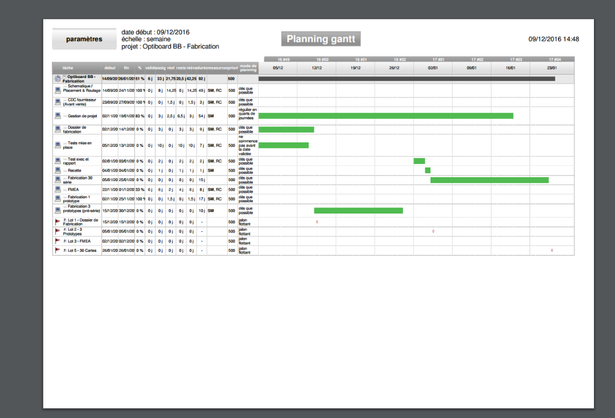Viewport: 615px width, 418px height.
Task: Click the Lot 5 milestone diamond marker
Action: click(552, 251)
